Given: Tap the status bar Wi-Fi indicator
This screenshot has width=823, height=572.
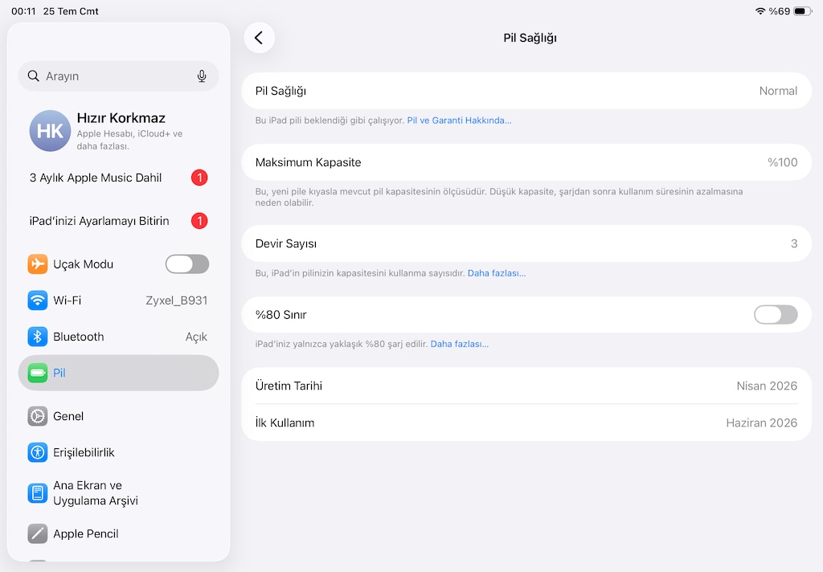Looking at the screenshot, I should 760,11.
